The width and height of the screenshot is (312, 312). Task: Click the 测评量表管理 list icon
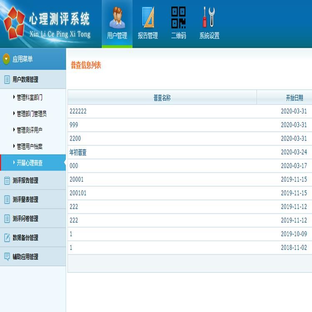(7, 200)
